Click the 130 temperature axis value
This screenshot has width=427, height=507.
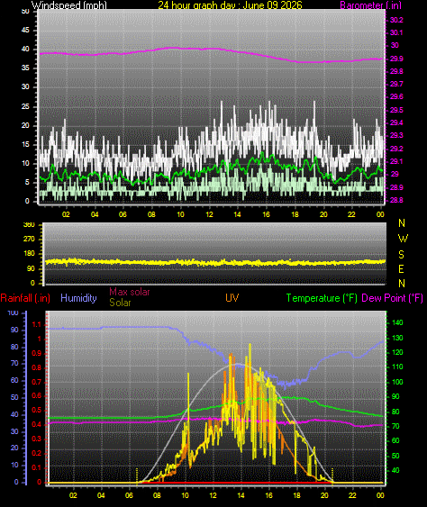[x=397, y=338]
